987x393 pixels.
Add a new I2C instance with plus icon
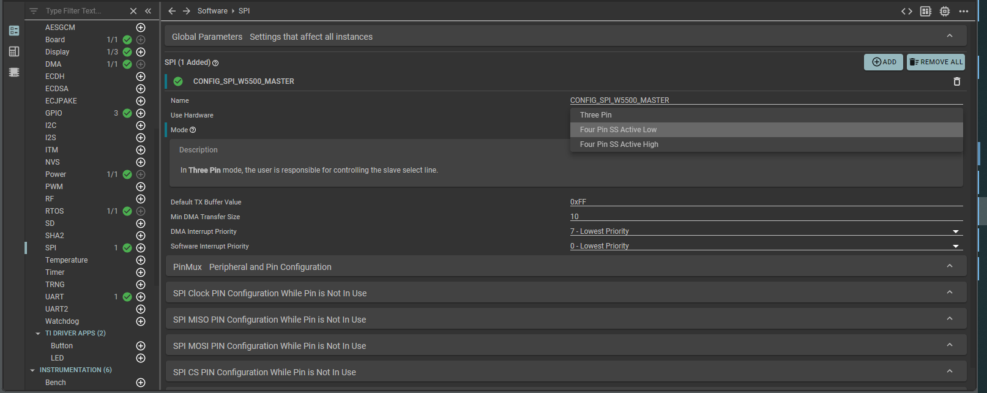click(x=141, y=125)
